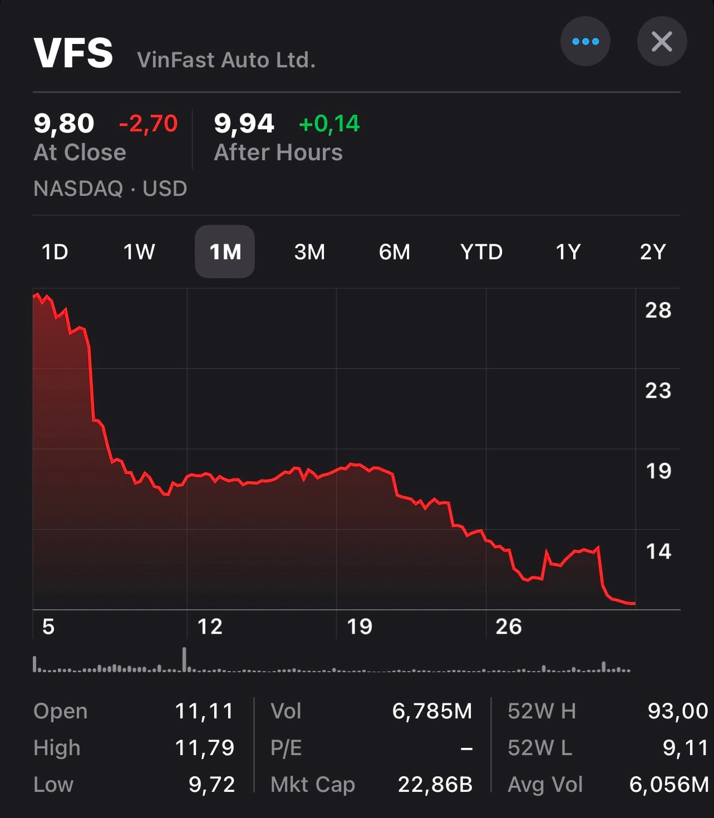Image resolution: width=714 pixels, height=818 pixels.
Task: Tap the date label 5 on axis
Action: tap(48, 627)
